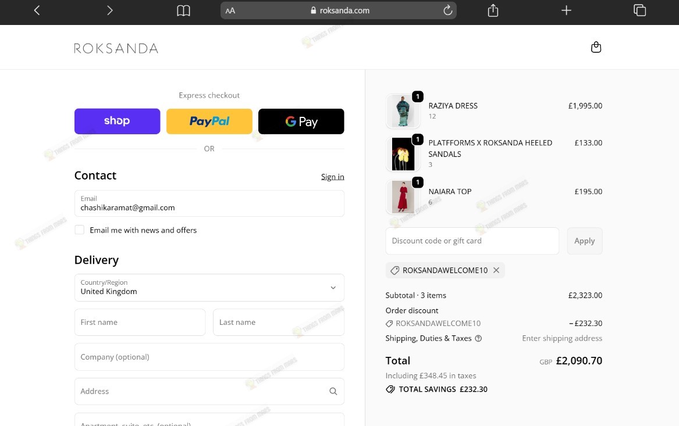Open the Shipping, Duties & Taxes help icon
679x426 pixels.
(x=478, y=339)
